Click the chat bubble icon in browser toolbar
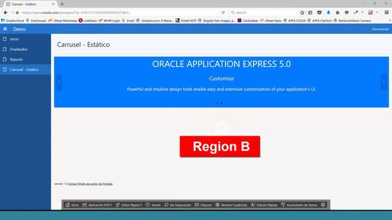Image resolution: width=392 pixels, height=220 pixels. (347, 12)
